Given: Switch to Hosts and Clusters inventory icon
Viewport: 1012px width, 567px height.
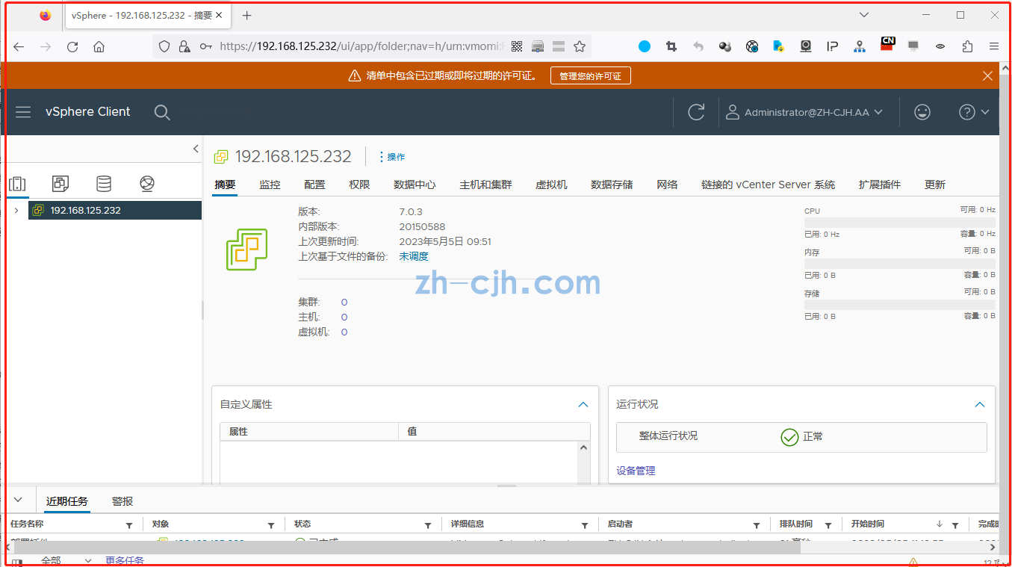Looking at the screenshot, I should point(17,184).
